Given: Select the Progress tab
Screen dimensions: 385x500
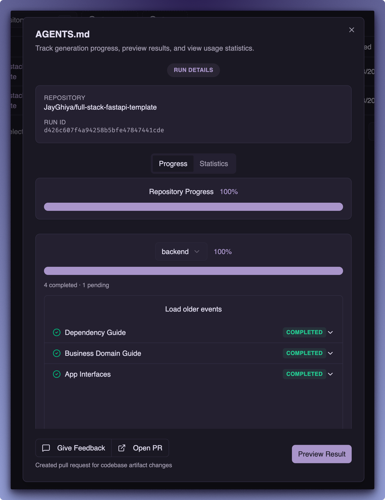Looking at the screenshot, I should click(173, 164).
